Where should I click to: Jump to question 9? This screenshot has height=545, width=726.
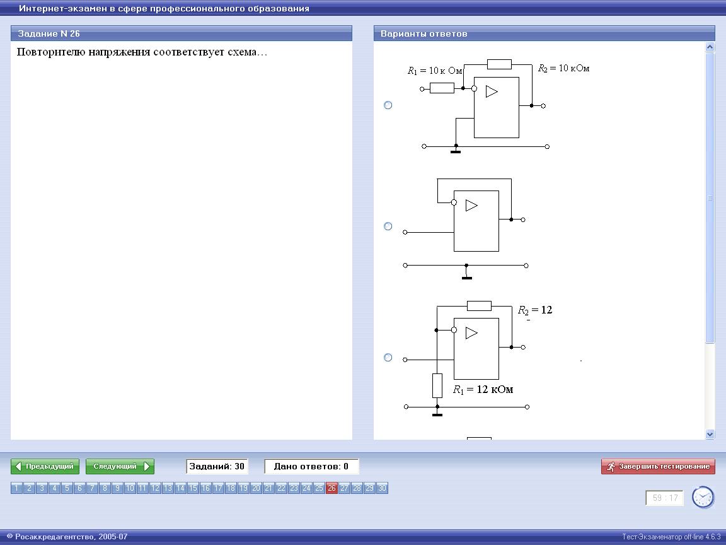coord(117,488)
